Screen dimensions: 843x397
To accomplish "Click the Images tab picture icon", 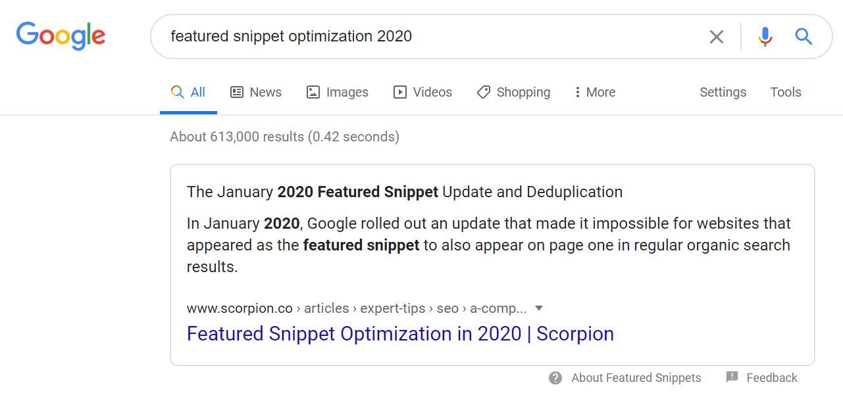I will click(x=313, y=92).
